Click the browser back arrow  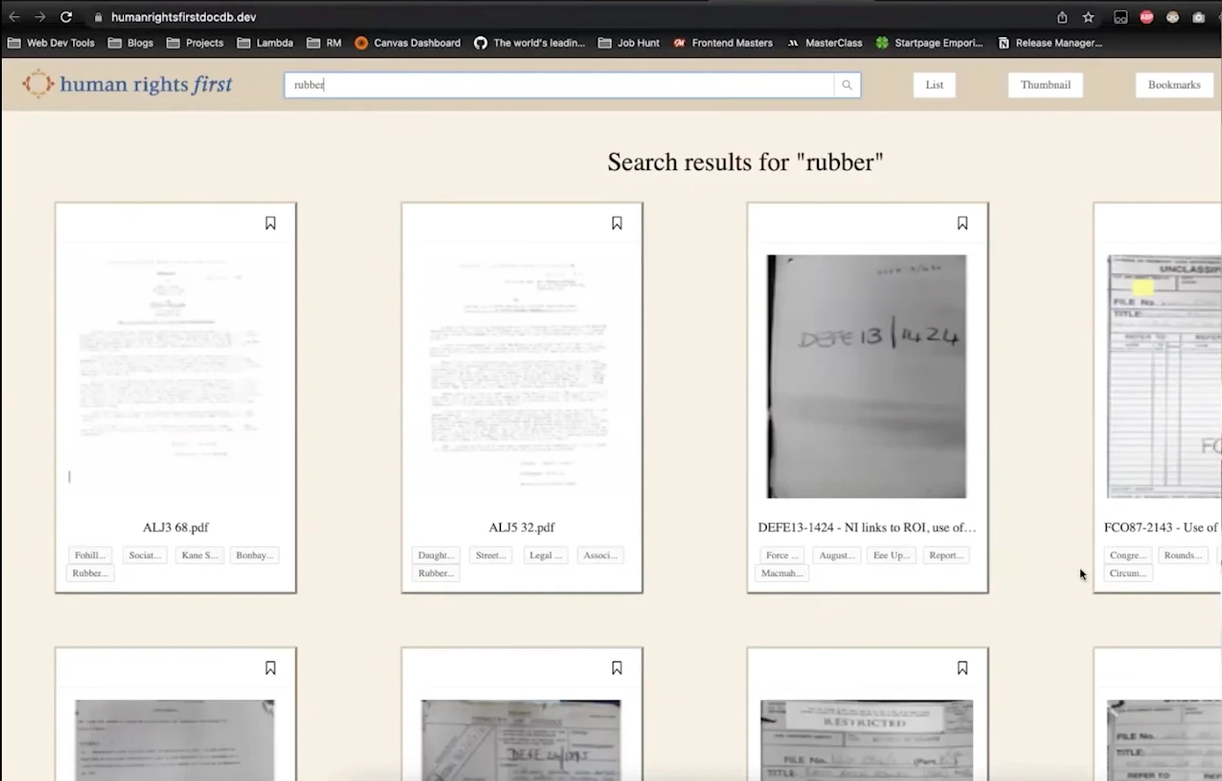pos(13,16)
